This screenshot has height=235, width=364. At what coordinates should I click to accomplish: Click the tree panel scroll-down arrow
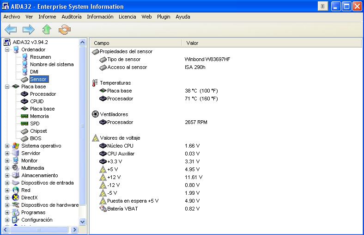point(83,222)
